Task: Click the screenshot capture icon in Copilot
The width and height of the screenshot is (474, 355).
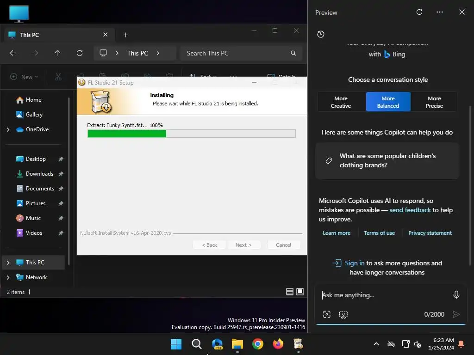Action: (343, 314)
